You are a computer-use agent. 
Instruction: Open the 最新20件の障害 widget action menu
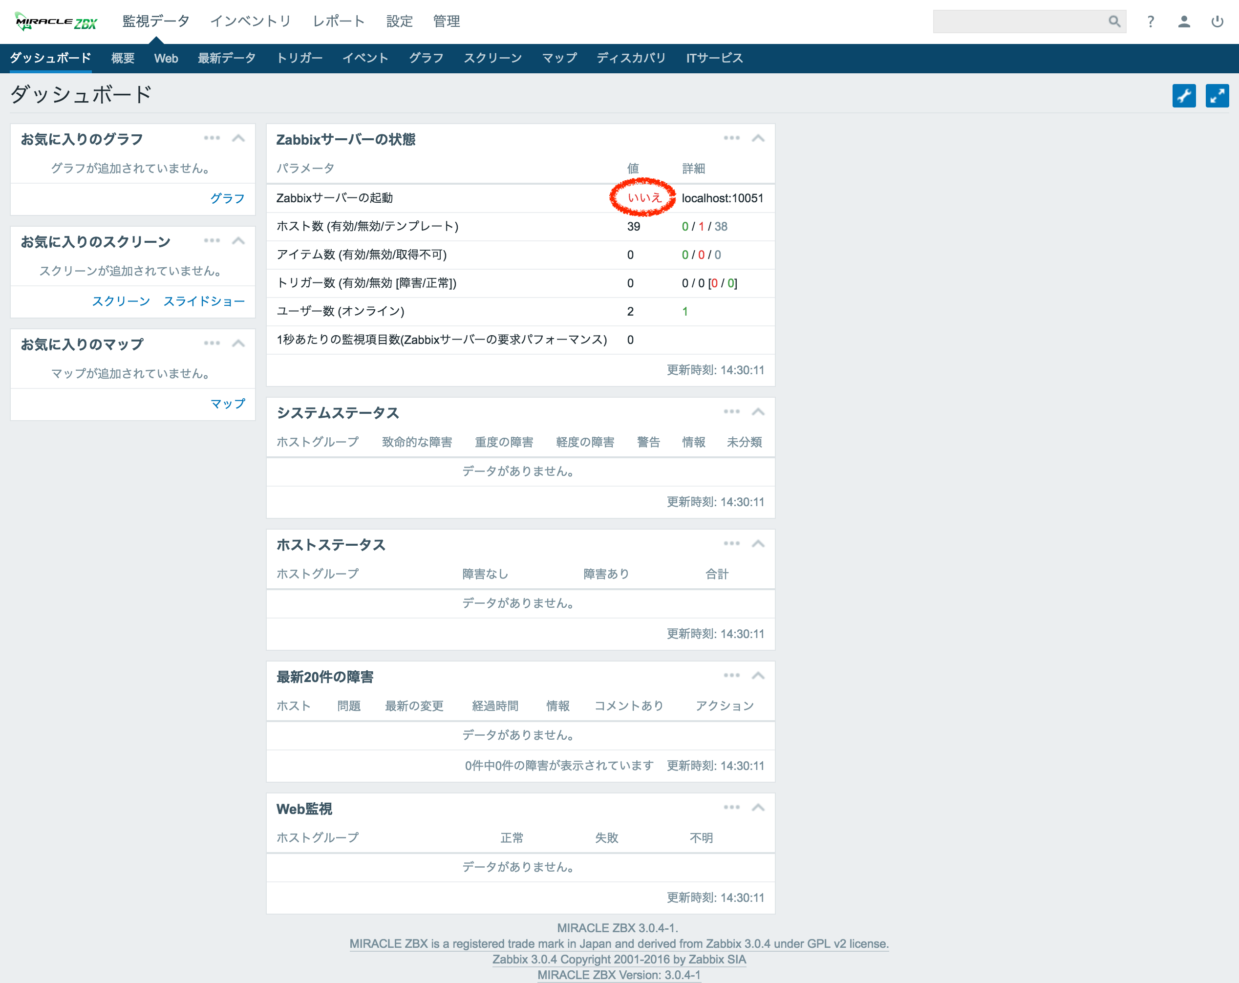click(731, 675)
